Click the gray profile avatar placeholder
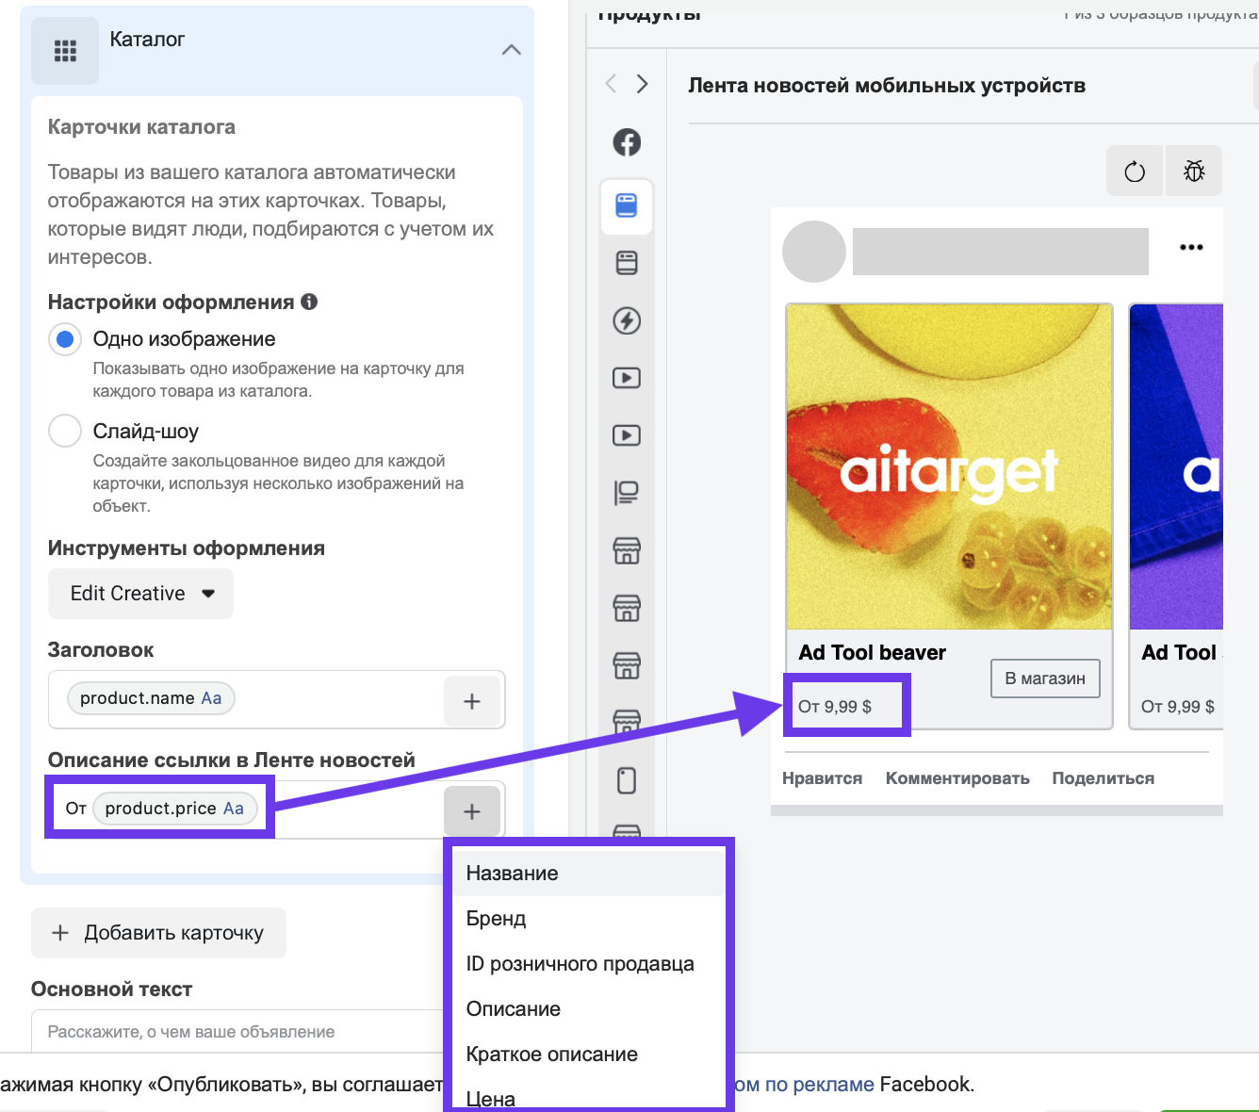 coord(814,252)
